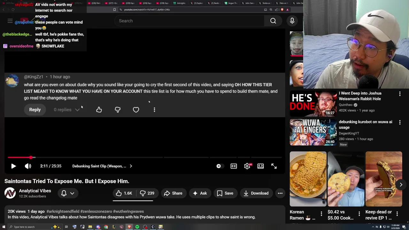The width and height of the screenshot is (409, 230).
Task: Click browser URL youtube.com/watch address
Action: click(147, 10)
